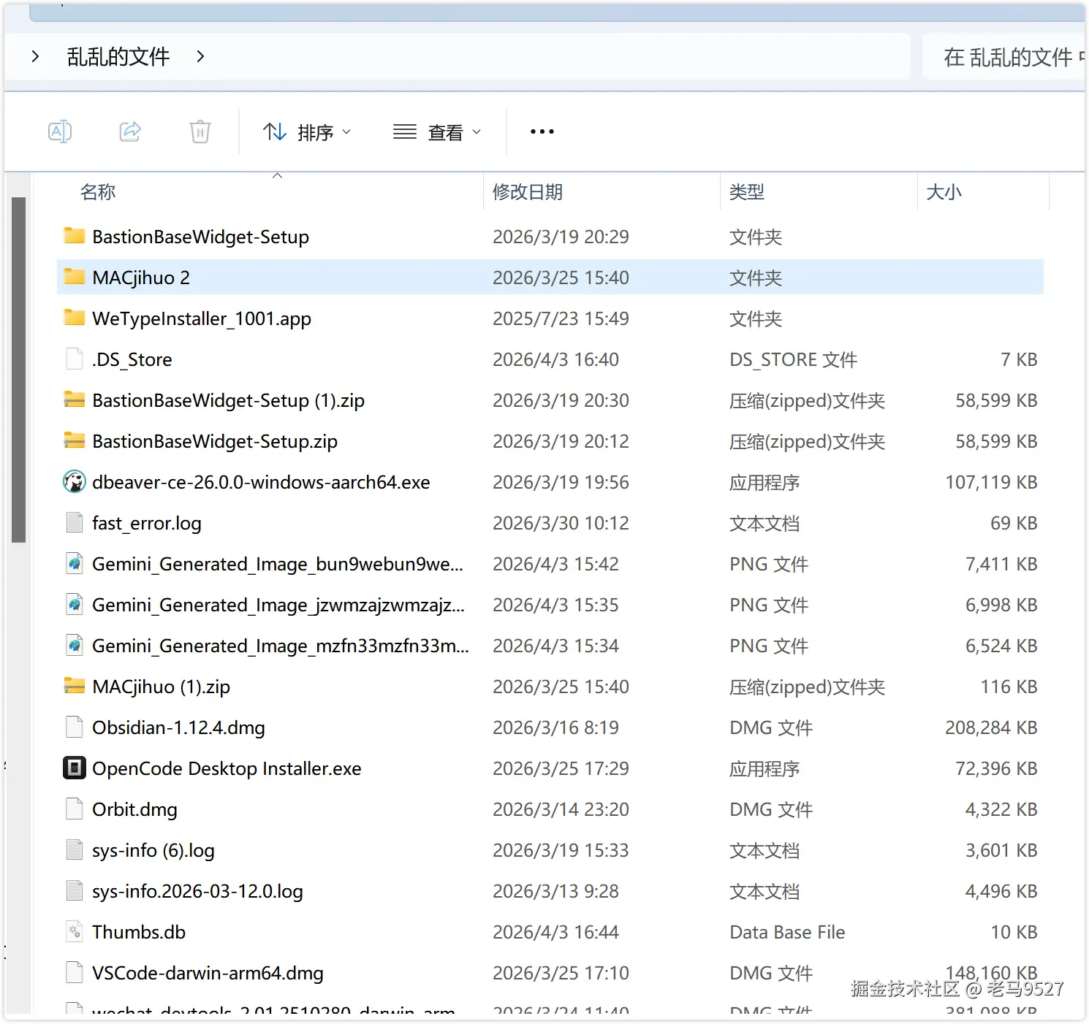
Task: Open the three-dots more options menu
Action: (542, 131)
